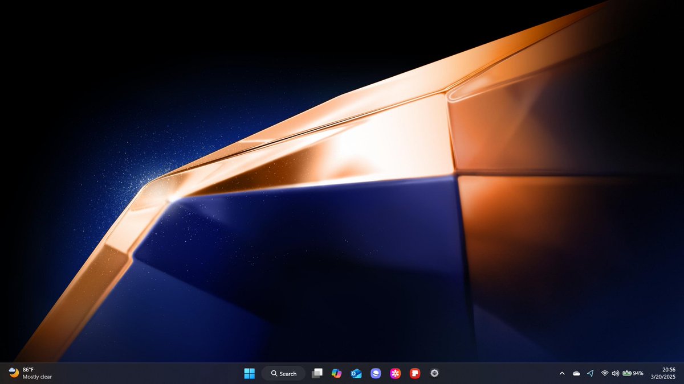Open the purple round browser app icon

point(376,373)
